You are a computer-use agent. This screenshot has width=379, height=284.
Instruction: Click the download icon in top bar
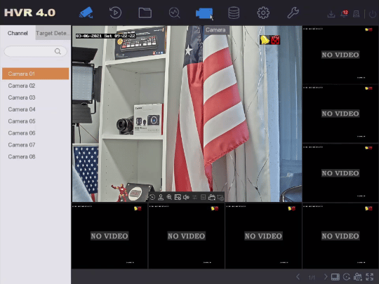coord(331,14)
